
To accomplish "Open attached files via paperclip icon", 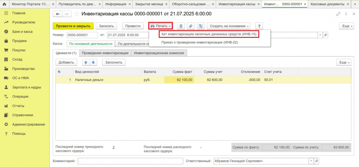I will coord(190,26).
